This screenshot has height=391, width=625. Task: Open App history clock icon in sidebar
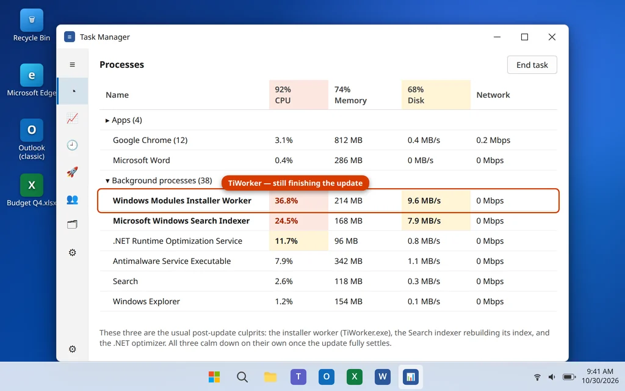click(72, 145)
